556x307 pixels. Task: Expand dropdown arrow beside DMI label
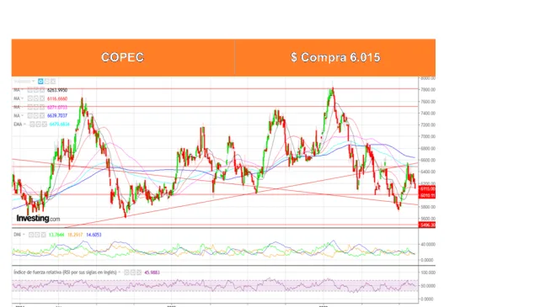[24, 235]
